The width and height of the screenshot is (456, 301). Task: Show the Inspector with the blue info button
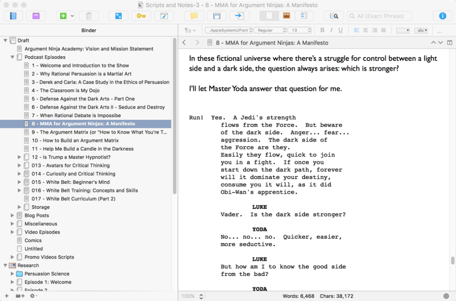(442, 16)
